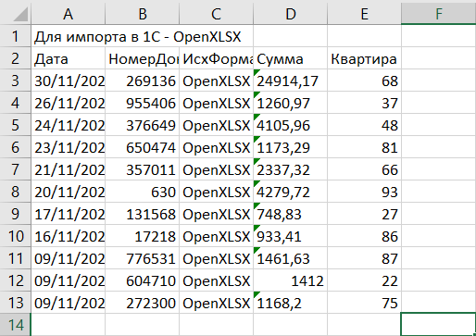Select row 1 header

16,36
